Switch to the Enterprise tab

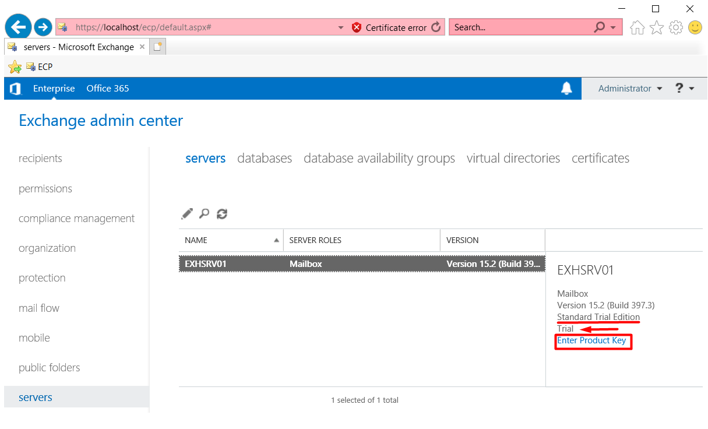(54, 89)
